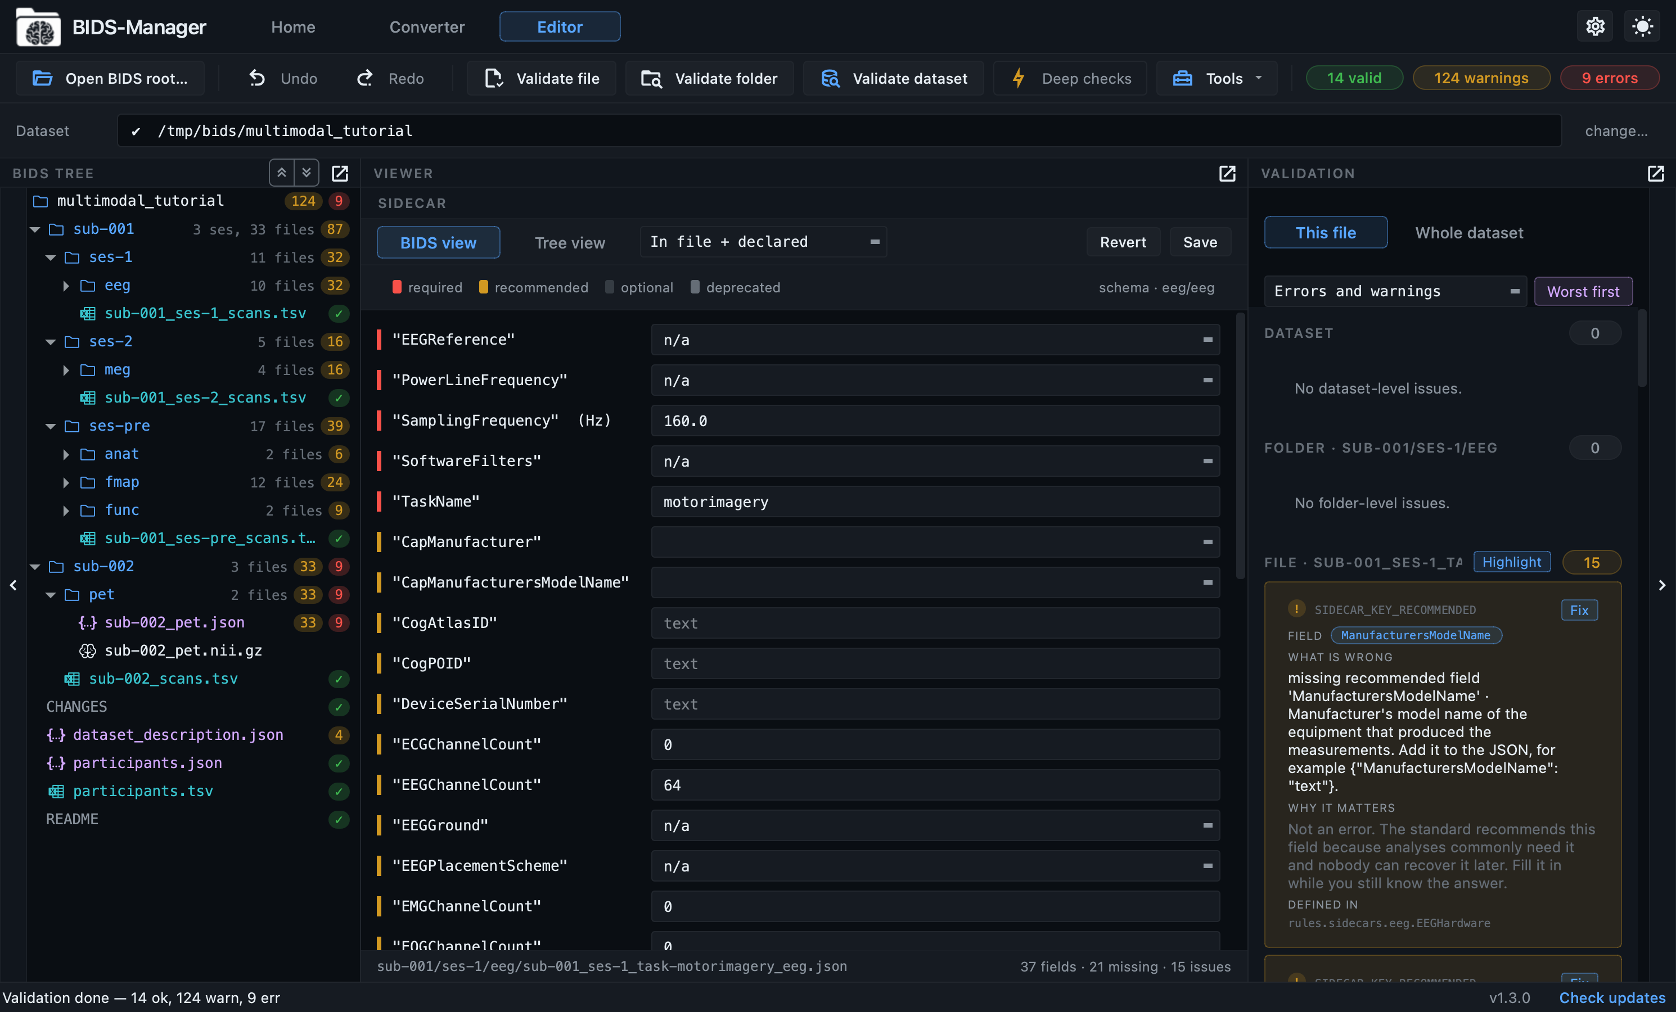Click the SamplingFrequency value field
This screenshot has width=1676, height=1012.
(x=935, y=421)
